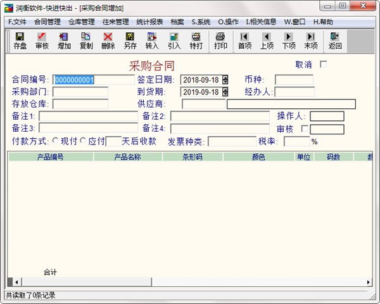Viewport: 380px width, 304px height.
Task: Click the 码数 column header
Action: click(x=334, y=157)
